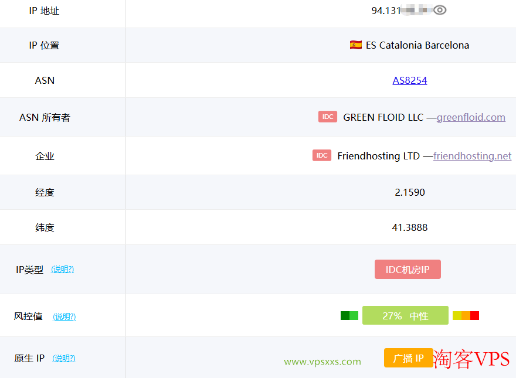Open the greenfloid.com link
Viewport: 516px width, 378px height.
[471, 117]
